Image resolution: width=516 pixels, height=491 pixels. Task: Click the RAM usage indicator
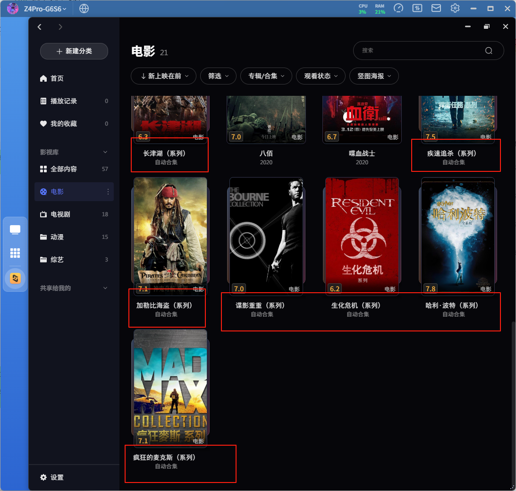pyautogui.click(x=380, y=9)
